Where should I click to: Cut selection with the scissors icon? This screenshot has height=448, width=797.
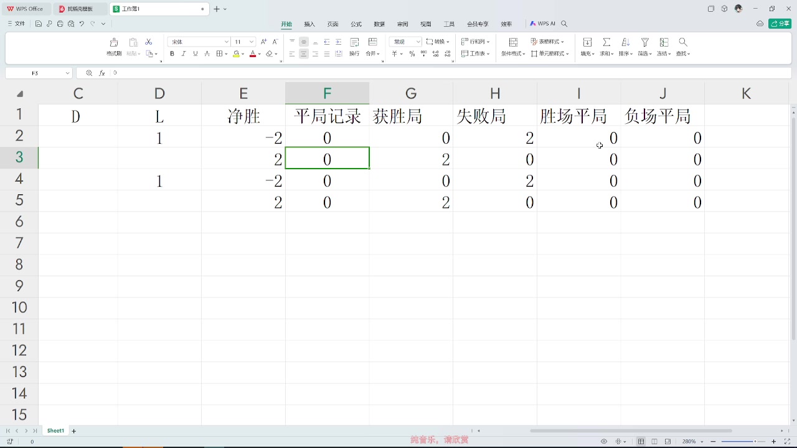[x=149, y=42]
